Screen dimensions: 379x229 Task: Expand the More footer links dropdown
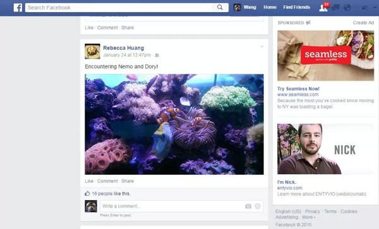[x=309, y=217]
